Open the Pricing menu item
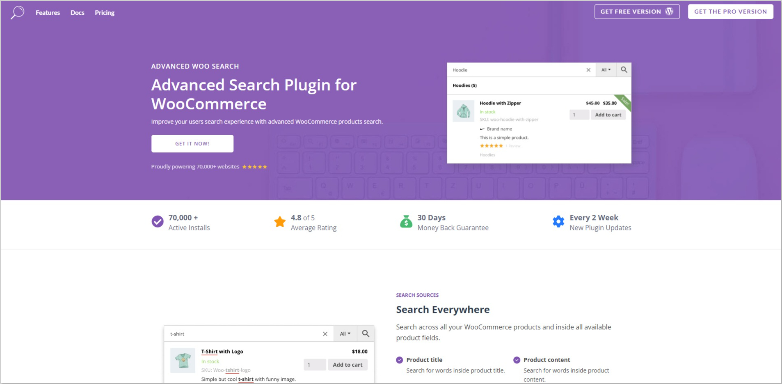Screen dimensions: 782x384 pyautogui.click(x=105, y=13)
